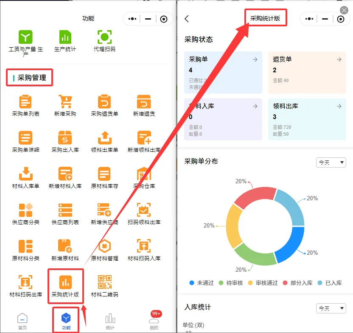Screen dimensions: 353x333
Task: Open 采购单分布 今天 date dropdown
Action: (331, 162)
